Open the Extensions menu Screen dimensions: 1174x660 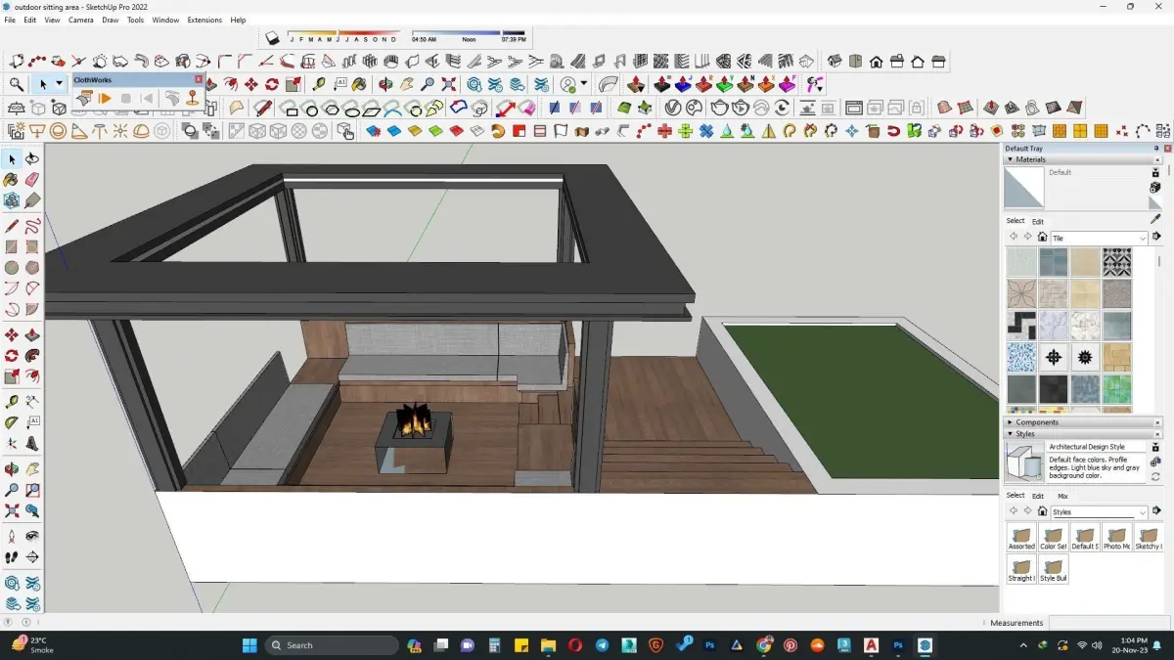pyautogui.click(x=204, y=20)
